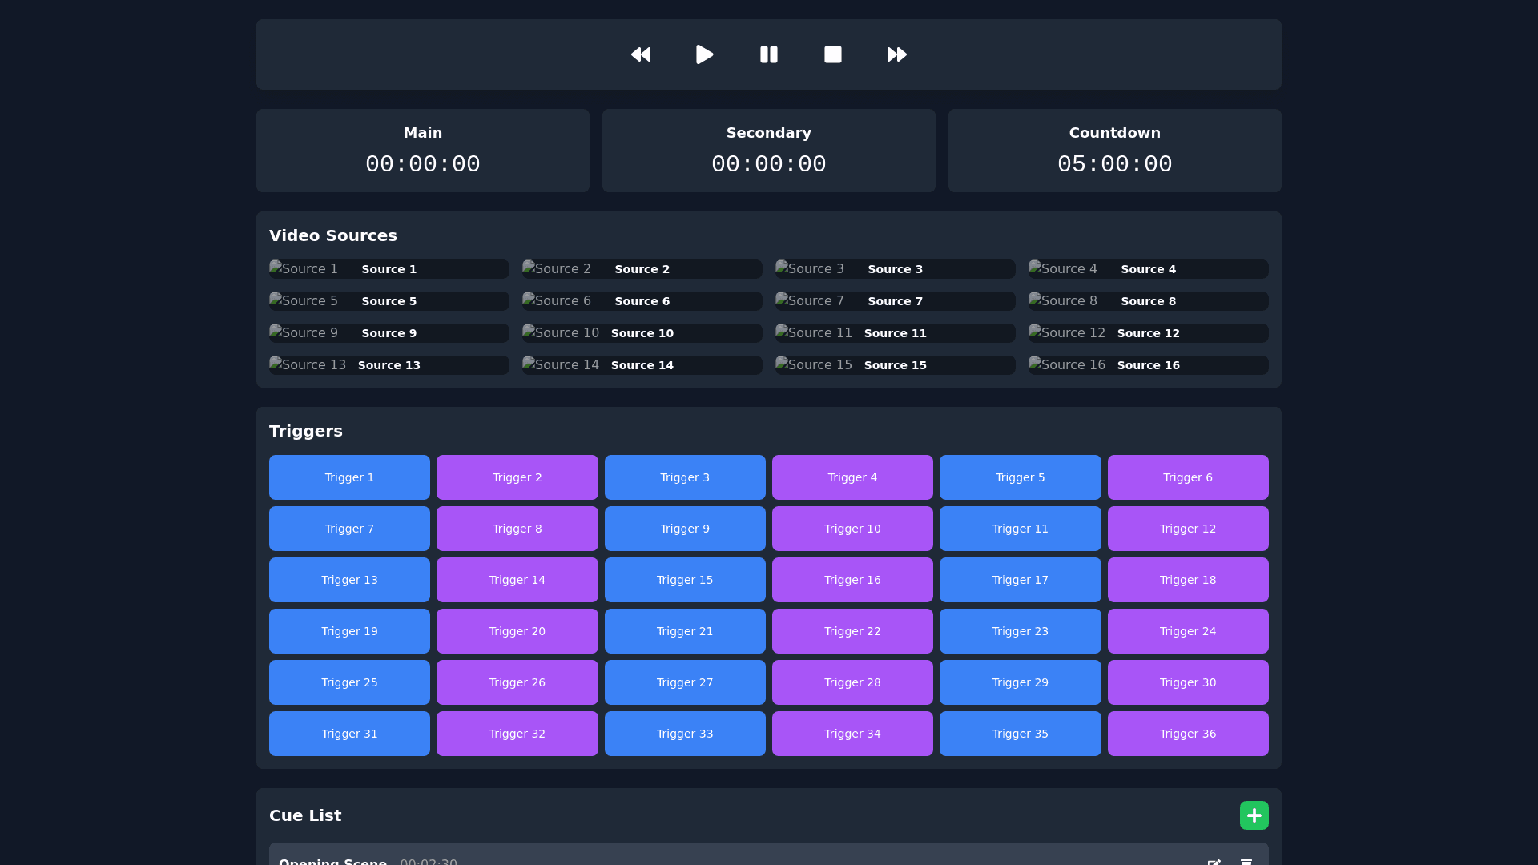Add a new cue with green plus
This screenshot has width=1538, height=865.
coord(1254,815)
